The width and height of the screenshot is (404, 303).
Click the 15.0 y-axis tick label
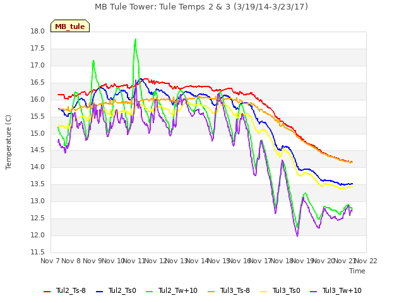coord(38,133)
